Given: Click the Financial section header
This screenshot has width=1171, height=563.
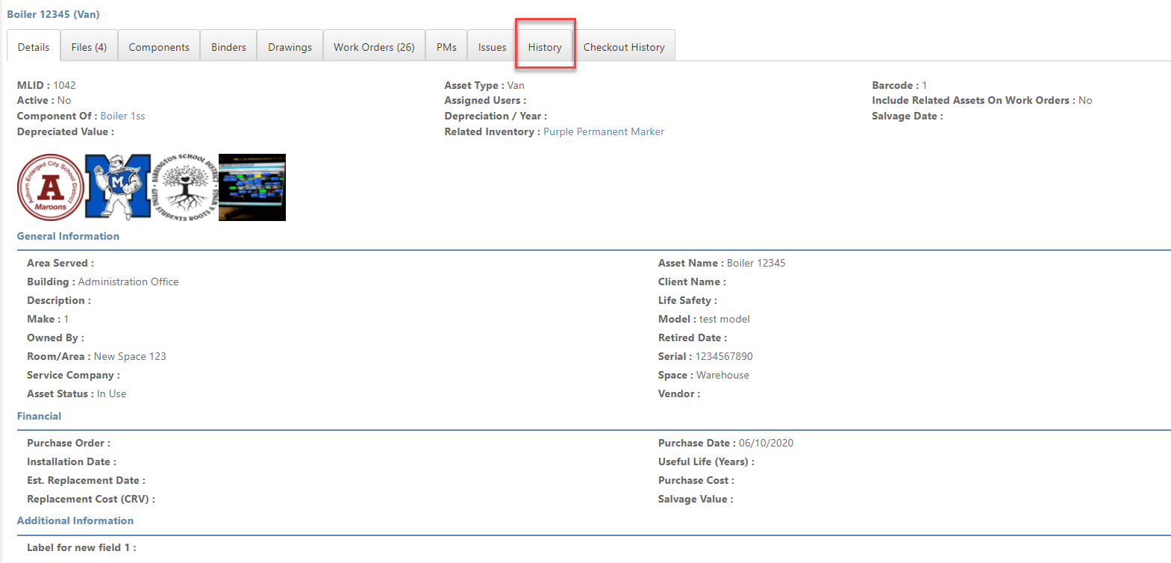Looking at the screenshot, I should click(x=39, y=416).
